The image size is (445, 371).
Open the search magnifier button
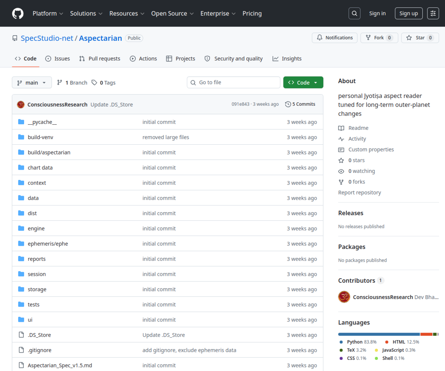354,13
